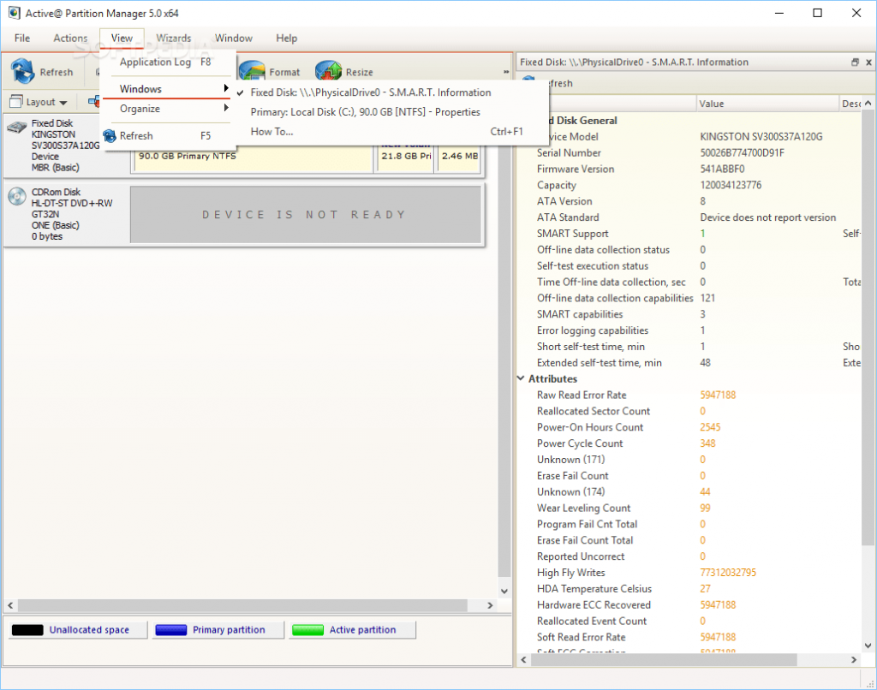Viewport: 877px width, 690px height.
Task: Click the Refresh toolbar icon
Action: coord(23,72)
